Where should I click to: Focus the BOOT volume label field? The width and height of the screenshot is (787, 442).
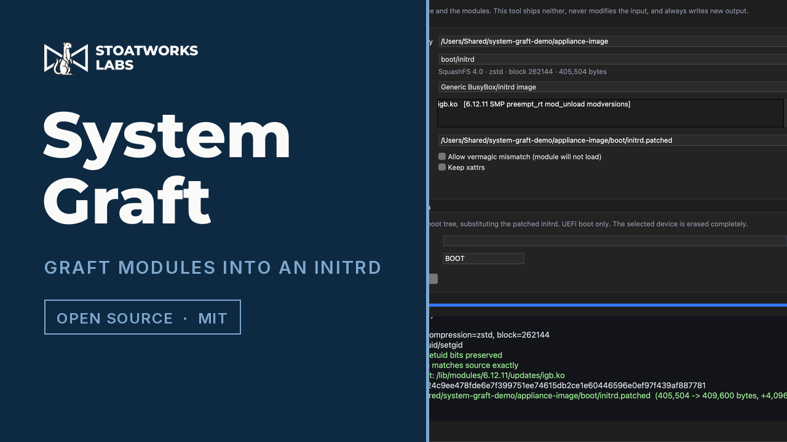(x=483, y=258)
